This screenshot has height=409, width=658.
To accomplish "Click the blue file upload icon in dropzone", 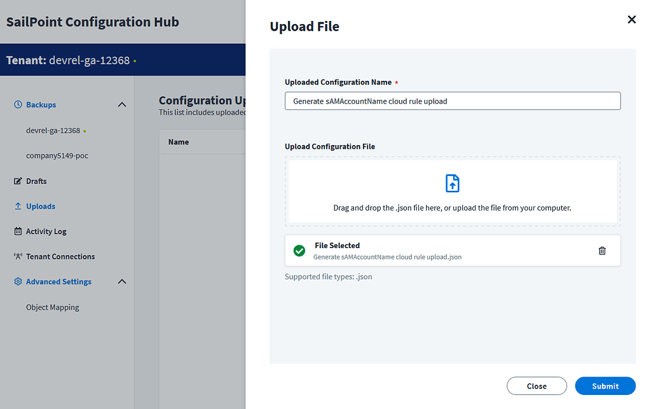I will point(452,183).
